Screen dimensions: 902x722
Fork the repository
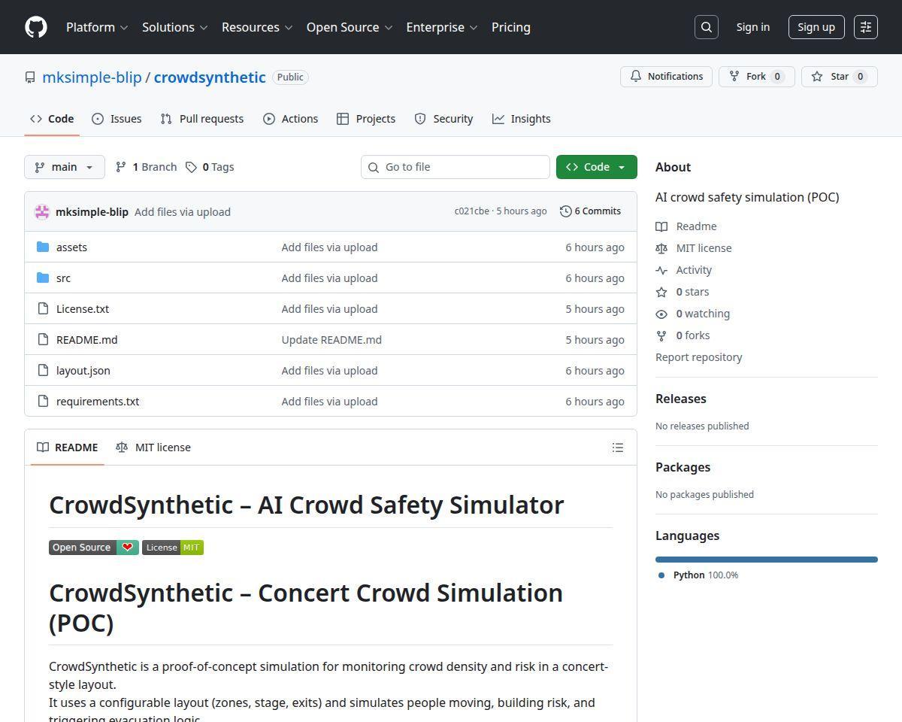[x=757, y=77]
